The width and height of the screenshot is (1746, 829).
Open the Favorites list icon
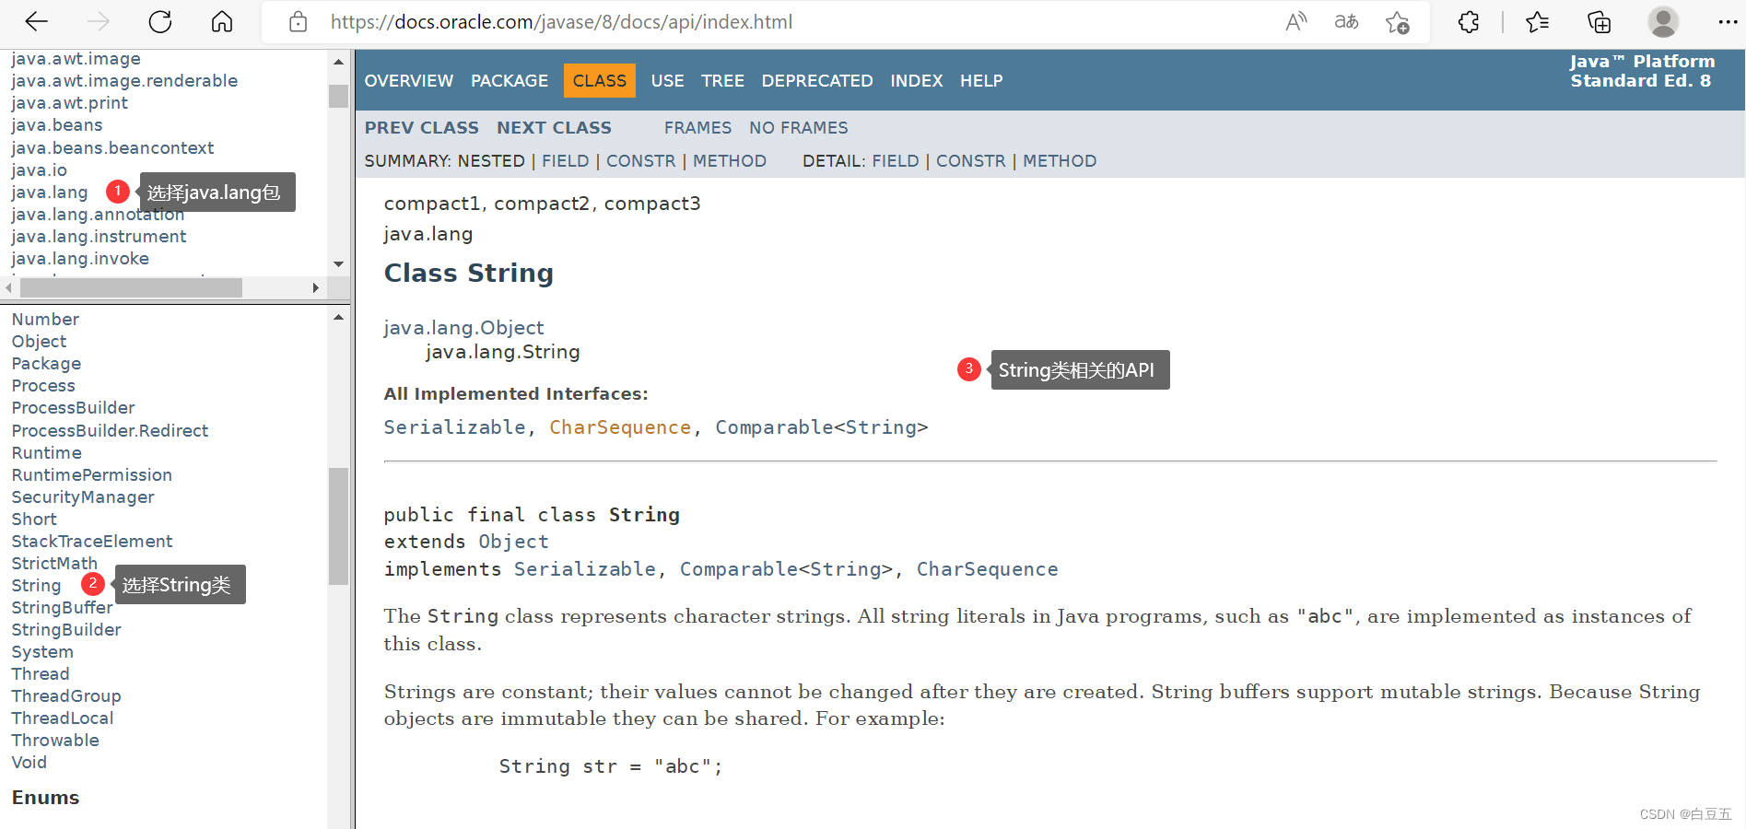coord(1537,21)
